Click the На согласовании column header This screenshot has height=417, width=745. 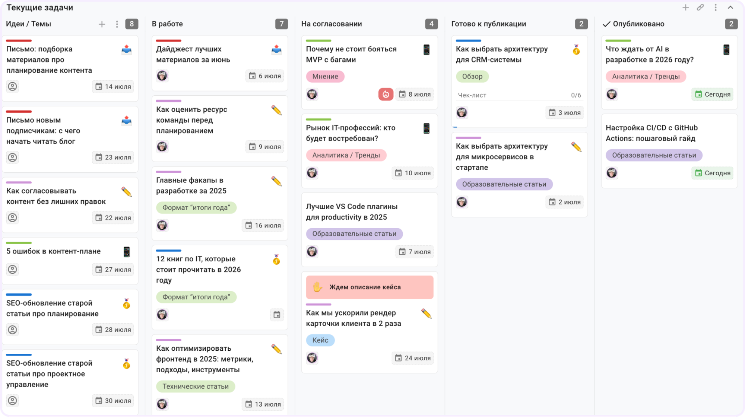click(x=332, y=24)
